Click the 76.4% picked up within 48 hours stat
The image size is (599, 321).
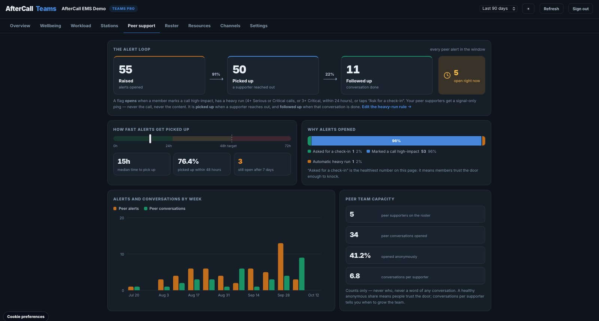point(202,164)
